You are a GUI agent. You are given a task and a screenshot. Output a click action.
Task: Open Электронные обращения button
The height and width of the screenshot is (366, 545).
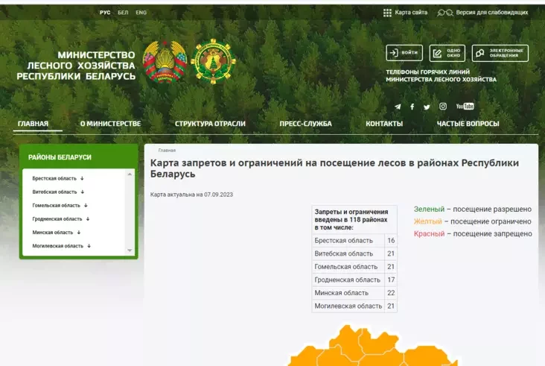tap(500, 53)
